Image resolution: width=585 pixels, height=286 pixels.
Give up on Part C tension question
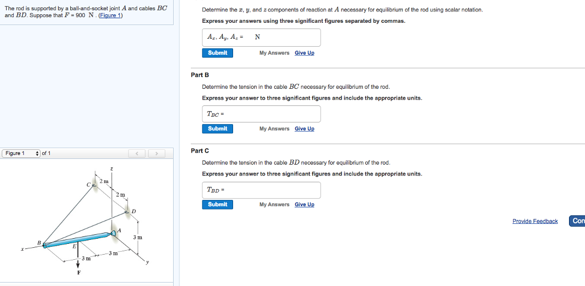click(x=304, y=205)
